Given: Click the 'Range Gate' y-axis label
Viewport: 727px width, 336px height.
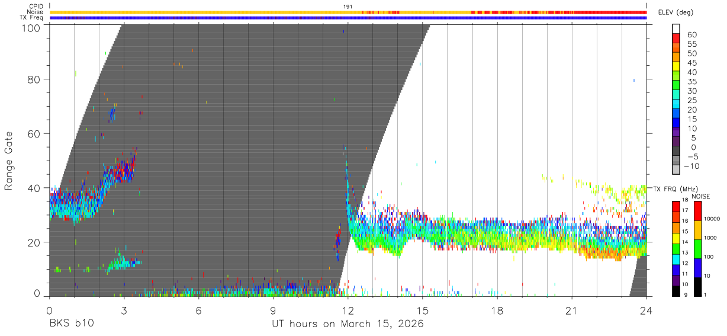Looking at the screenshot, I should tap(9, 161).
